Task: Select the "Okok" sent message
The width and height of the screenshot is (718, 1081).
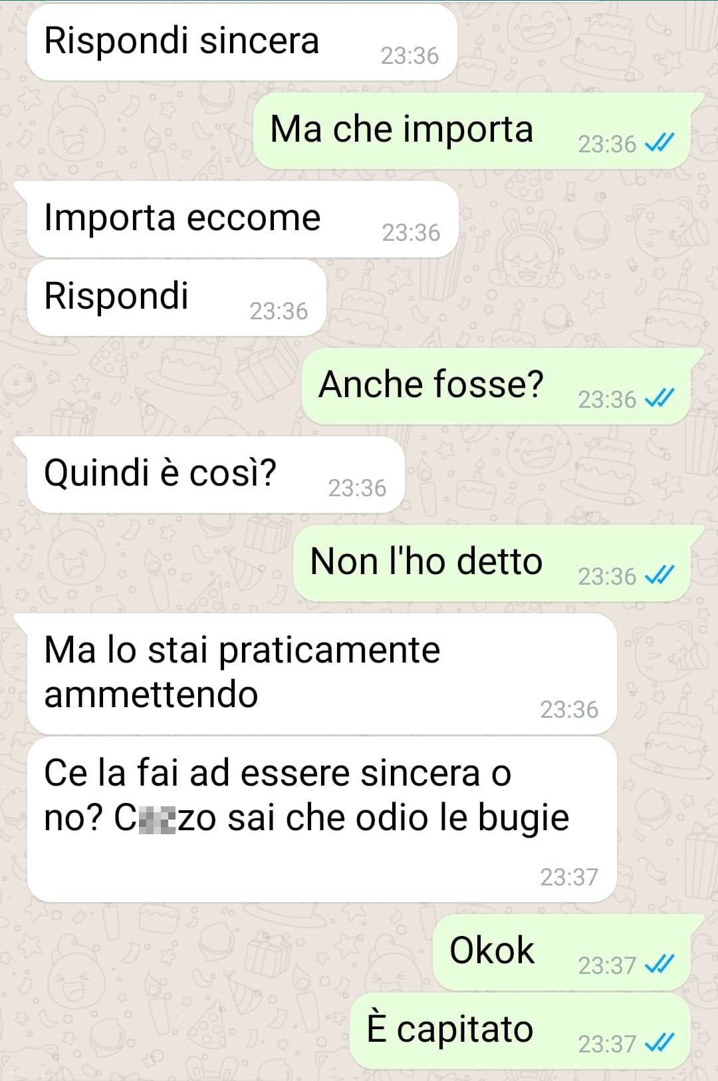Action: [561, 951]
